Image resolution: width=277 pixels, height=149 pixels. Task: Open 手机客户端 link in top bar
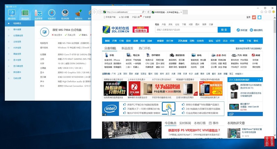click(x=109, y=17)
